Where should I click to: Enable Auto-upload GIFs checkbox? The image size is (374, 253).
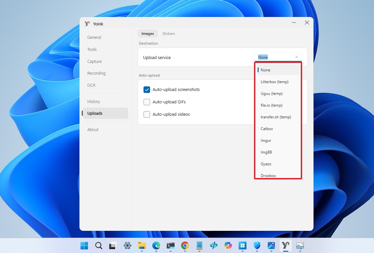(x=147, y=102)
